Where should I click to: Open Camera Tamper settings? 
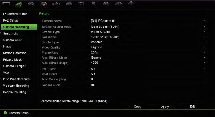(x=14, y=66)
